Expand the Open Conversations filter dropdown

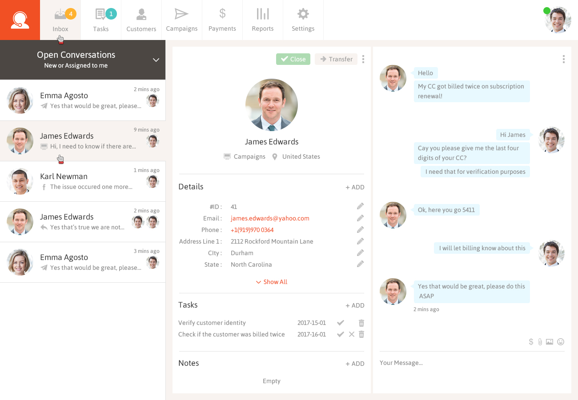(156, 60)
